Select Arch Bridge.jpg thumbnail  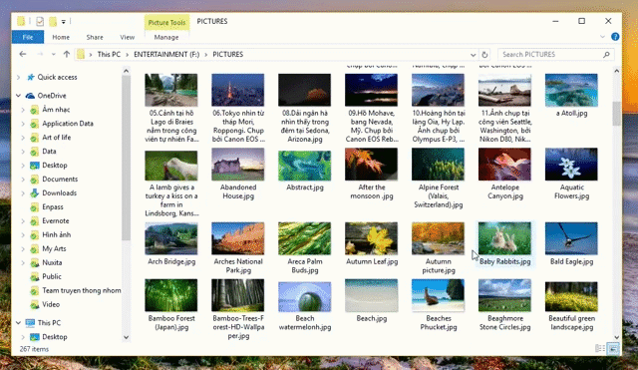click(170, 238)
